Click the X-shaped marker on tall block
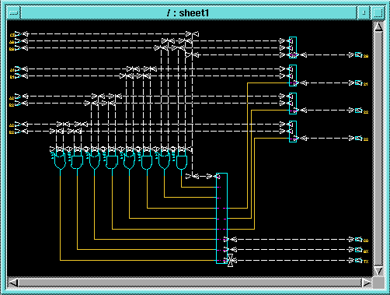This screenshot has width=390, height=295. click(x=231, y=260)
